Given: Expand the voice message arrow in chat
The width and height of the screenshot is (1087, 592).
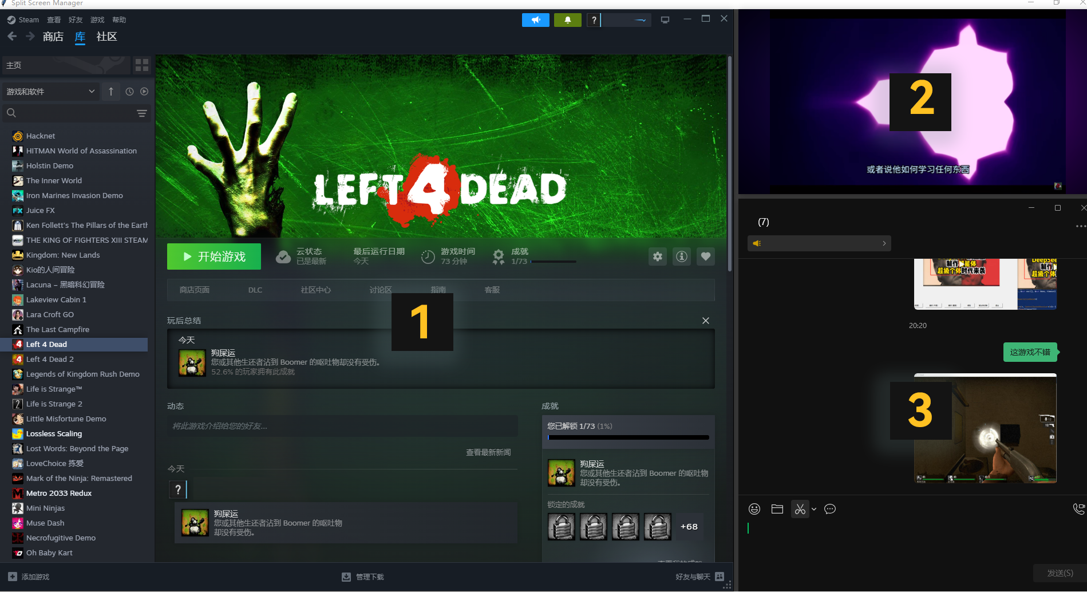Looking at the screenshot, I should point(884,243).
